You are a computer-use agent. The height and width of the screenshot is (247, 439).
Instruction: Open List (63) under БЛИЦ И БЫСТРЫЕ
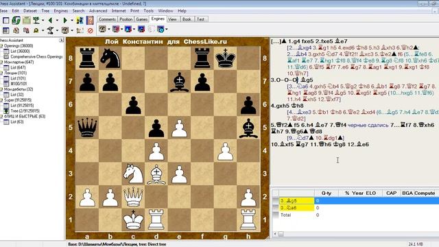[x=16, y=122]
